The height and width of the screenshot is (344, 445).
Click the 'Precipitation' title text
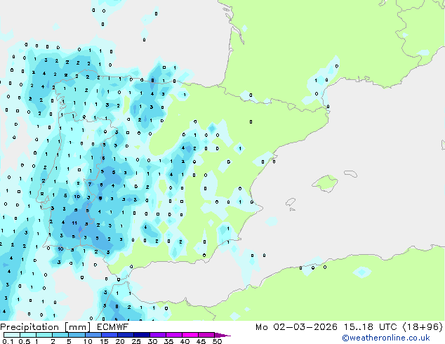[29, 327]
